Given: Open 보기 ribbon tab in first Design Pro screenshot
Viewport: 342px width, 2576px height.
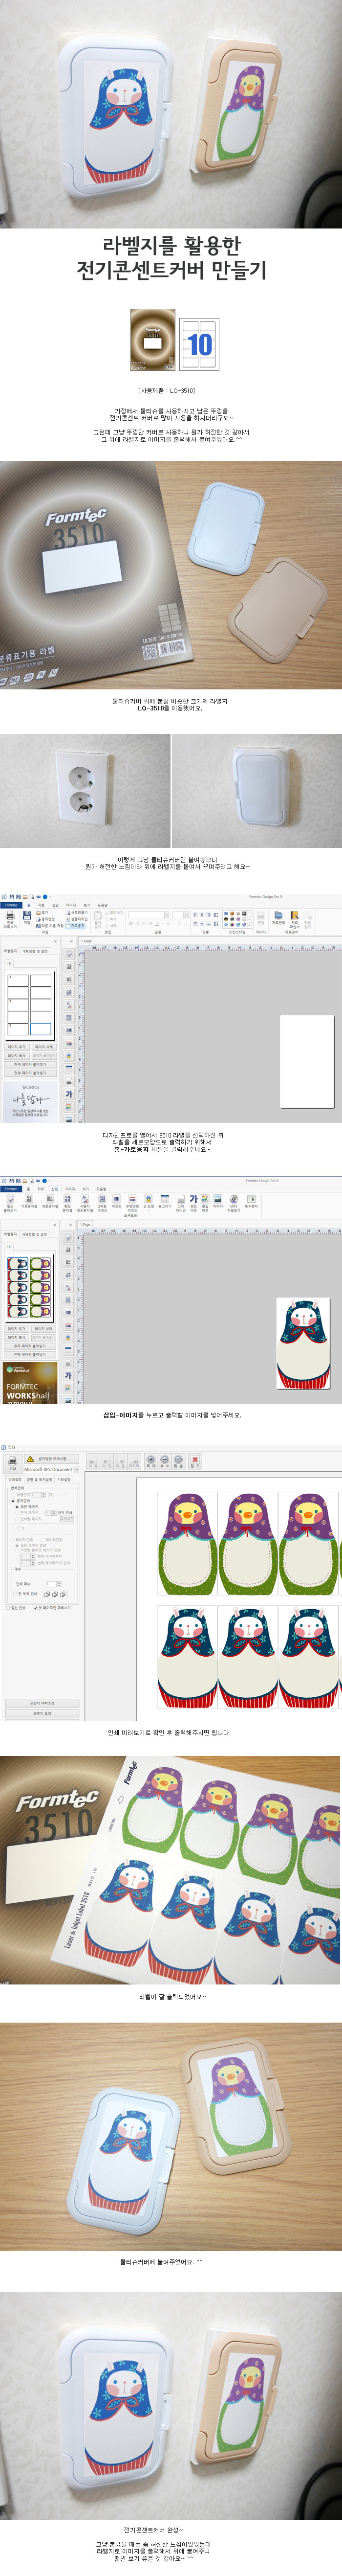Looking at the screenshot, I should coord(86,906).
